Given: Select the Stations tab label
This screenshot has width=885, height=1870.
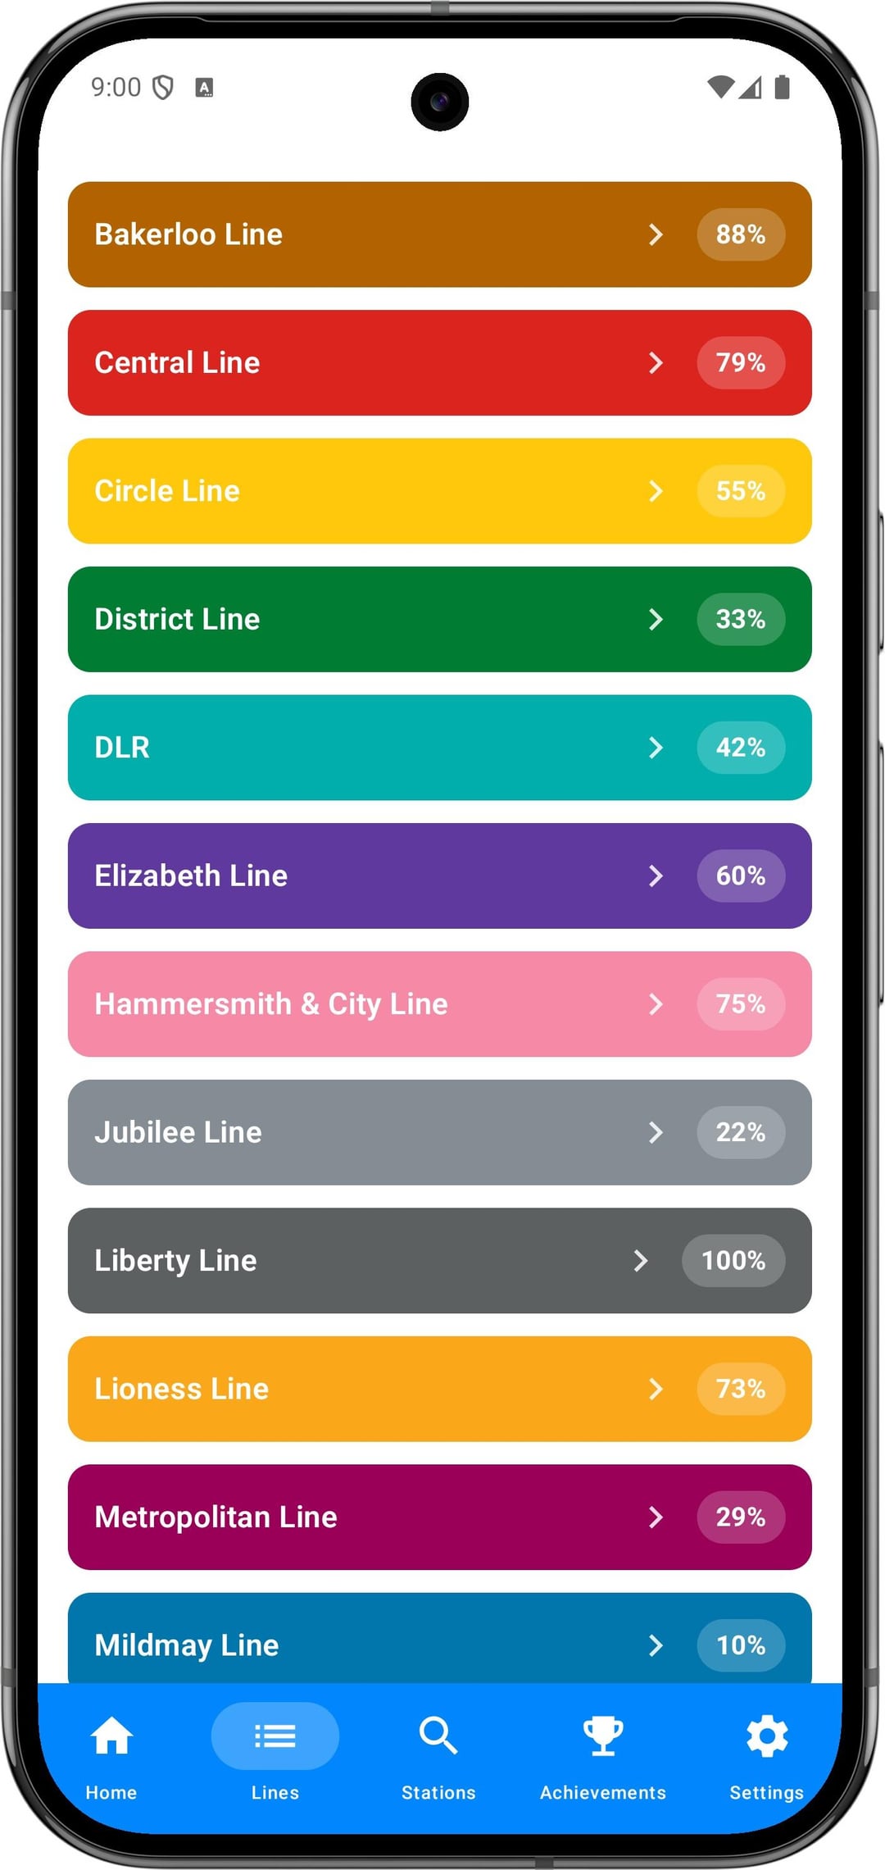Looking at the screenshot, I should (x=438, y=1793).
